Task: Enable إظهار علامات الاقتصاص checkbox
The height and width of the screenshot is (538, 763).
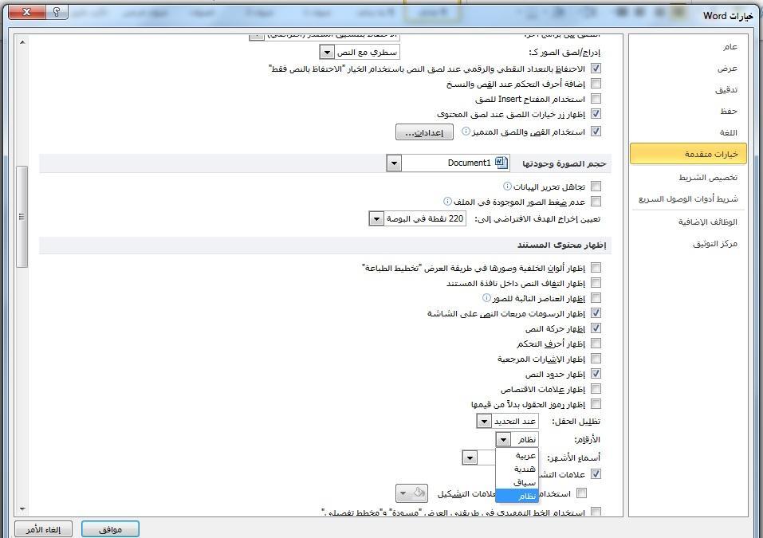Action: [x=596, y=389]
